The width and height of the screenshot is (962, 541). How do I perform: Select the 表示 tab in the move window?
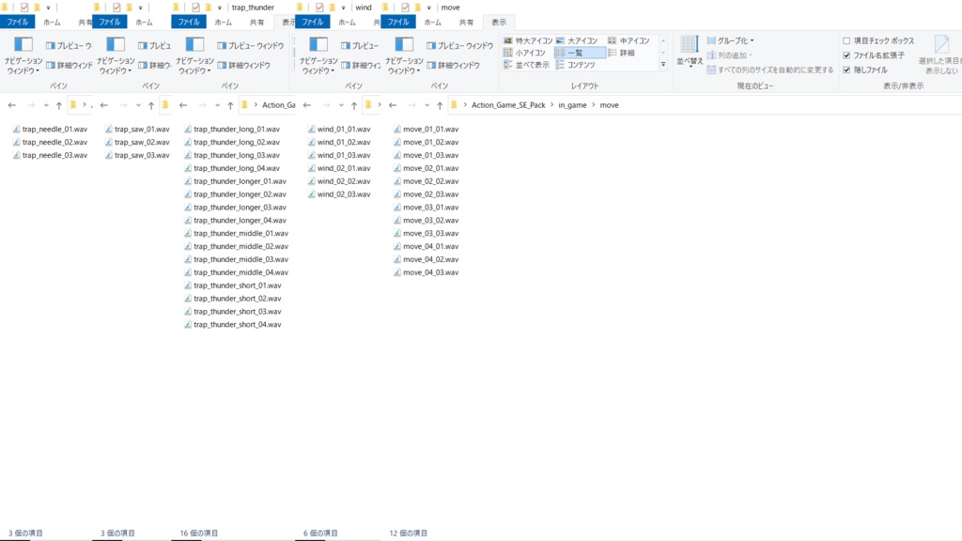tap(499, 23)
